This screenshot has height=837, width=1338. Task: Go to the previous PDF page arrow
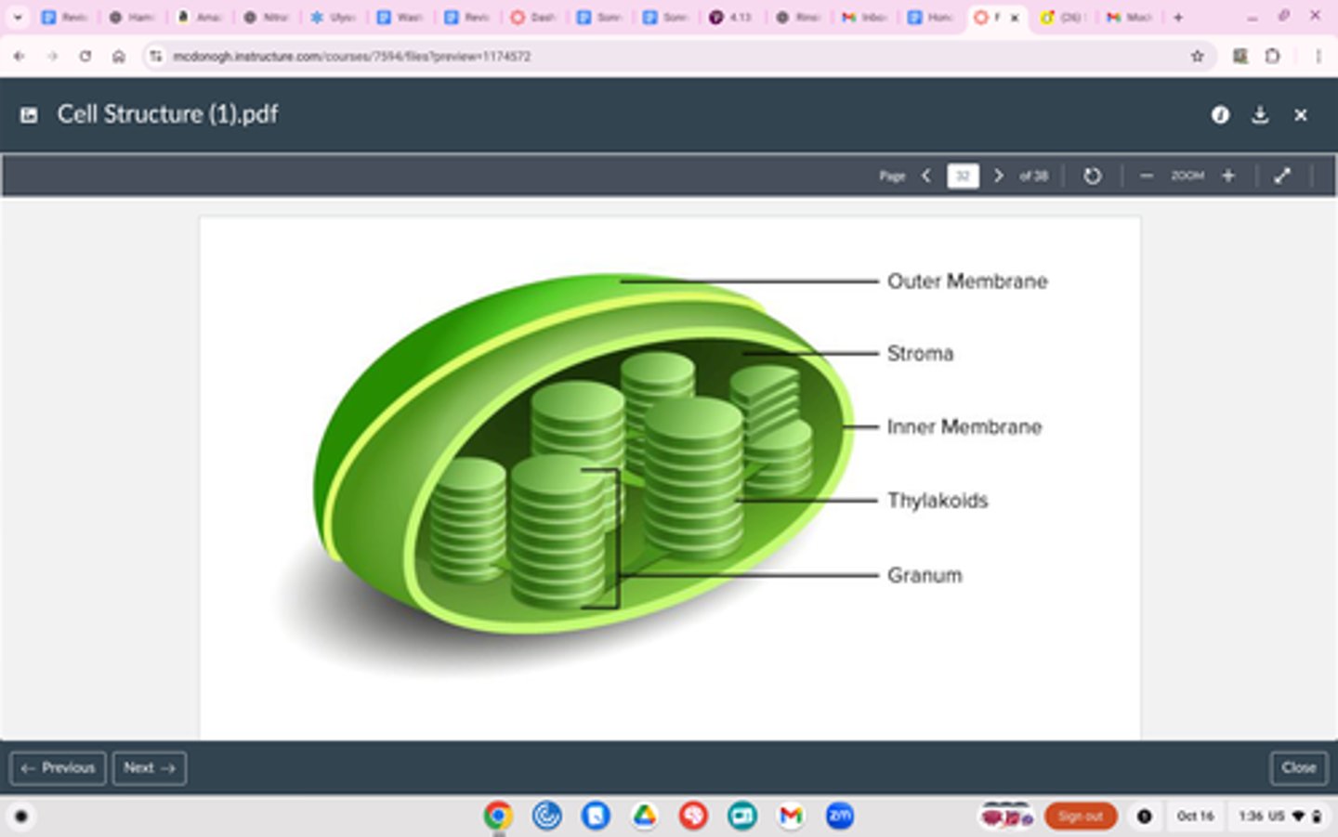(926, 176)
